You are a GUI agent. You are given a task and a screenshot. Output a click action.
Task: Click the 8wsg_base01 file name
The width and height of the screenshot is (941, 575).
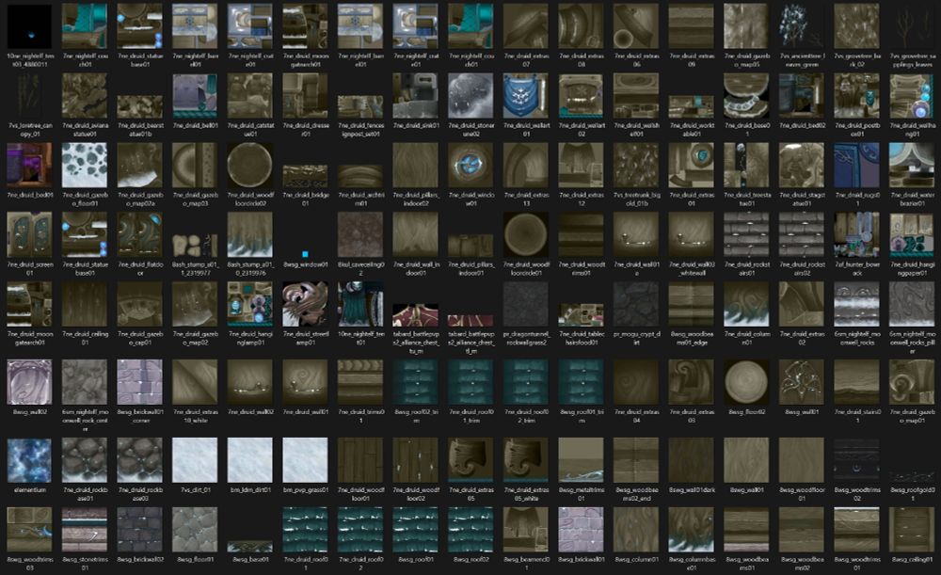coord(250,559)
